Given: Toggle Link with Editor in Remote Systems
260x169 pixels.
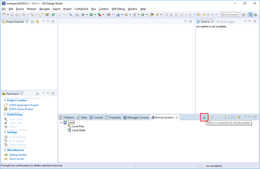Looking at the screenshot, I should pyautogui.click(x=239, y=117).
